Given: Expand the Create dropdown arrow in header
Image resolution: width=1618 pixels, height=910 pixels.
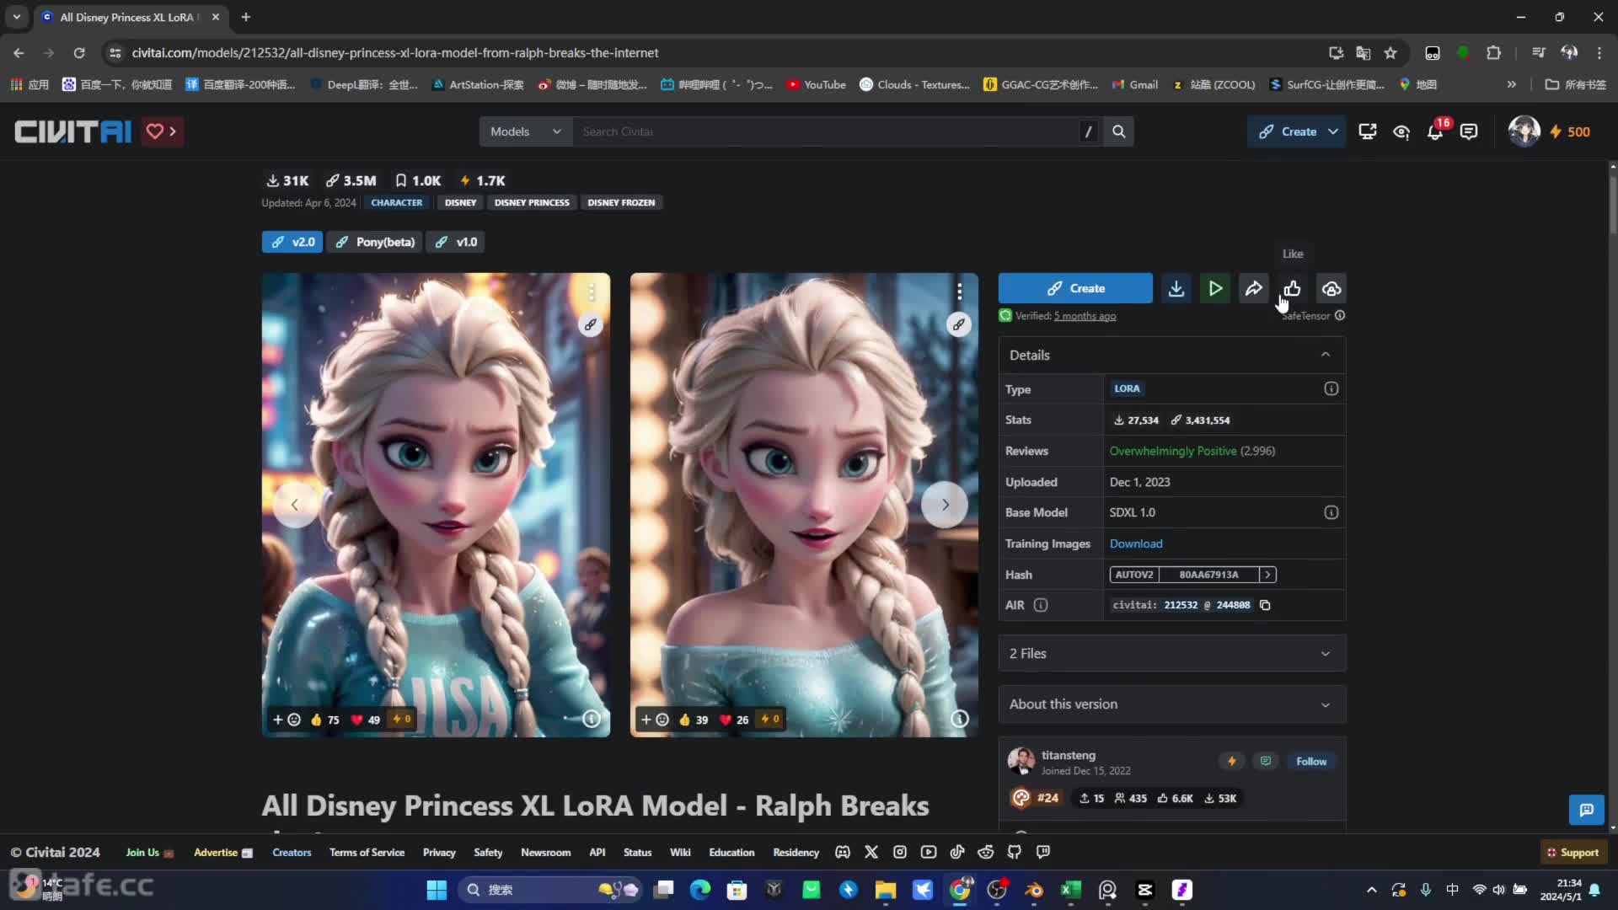Looking at the screenshot, I should pyautogui.click(x=1333, y=131).
